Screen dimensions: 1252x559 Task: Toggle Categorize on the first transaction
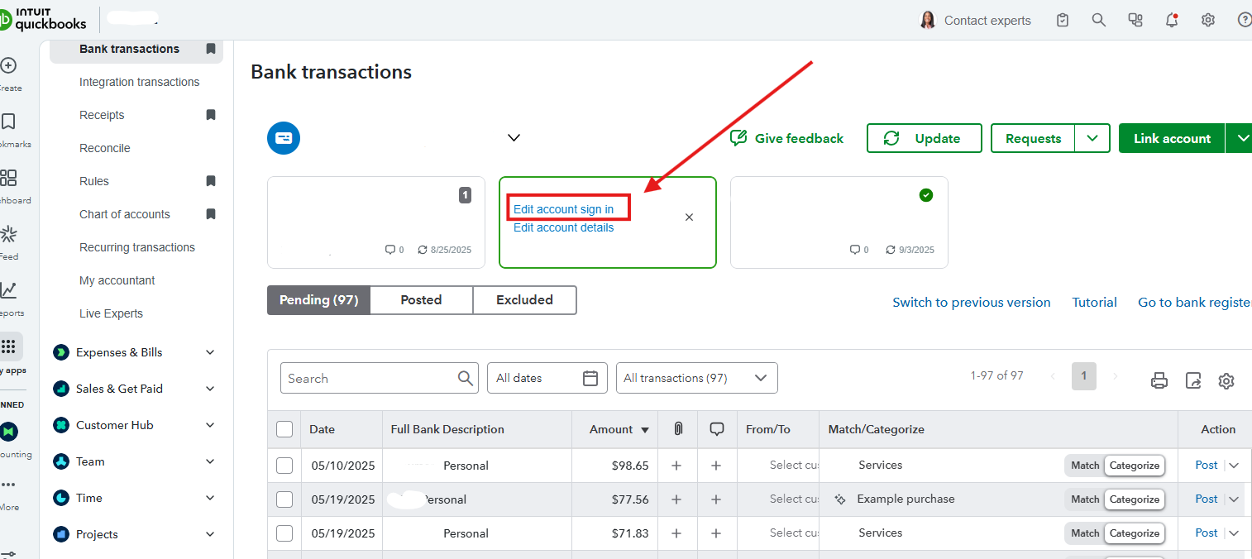pos(1134,466)
